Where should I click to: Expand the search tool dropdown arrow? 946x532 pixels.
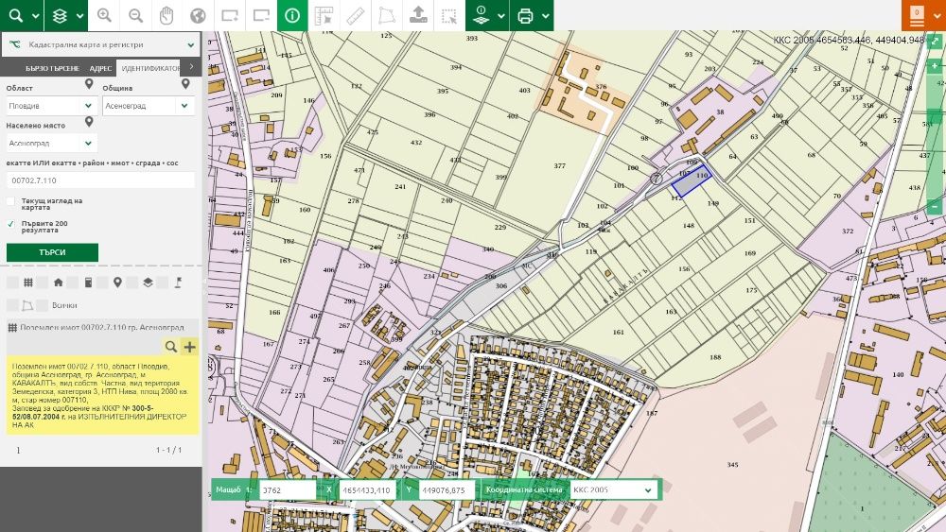(x=36, y=16)
